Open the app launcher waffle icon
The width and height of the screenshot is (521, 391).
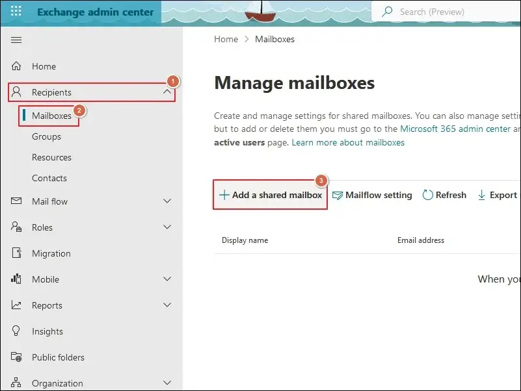pos(16,11)
